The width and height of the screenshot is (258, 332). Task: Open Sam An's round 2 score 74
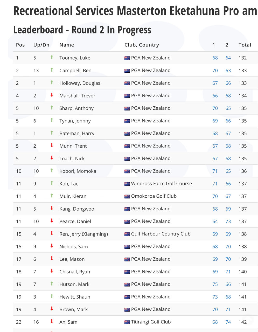(228, 322)
